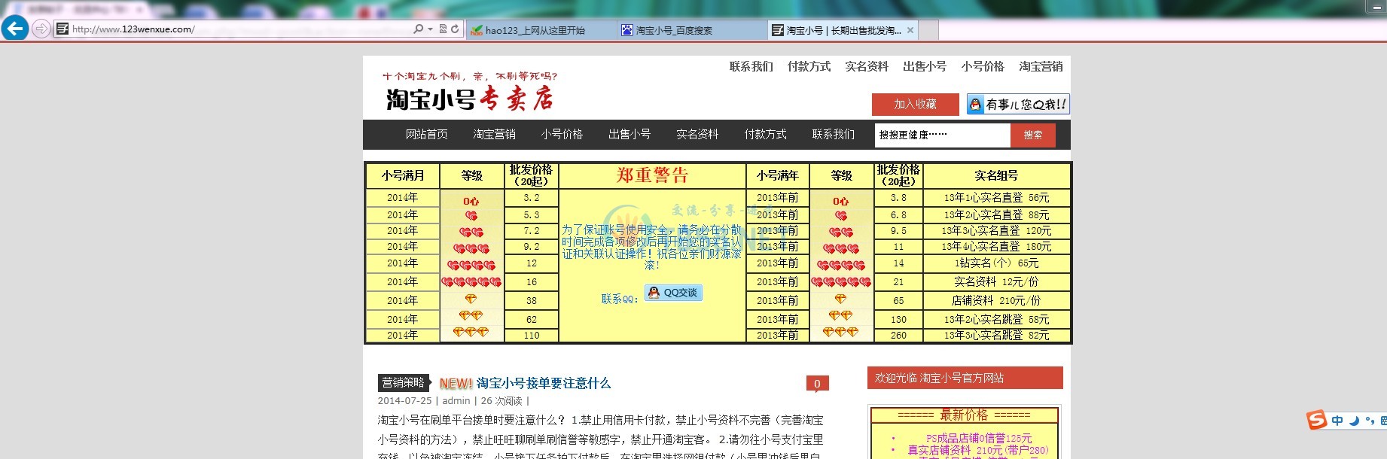Screen dimensions: 1387x459
Task: Click the three diamonds icon in 110 row
Action: (471, 332)
